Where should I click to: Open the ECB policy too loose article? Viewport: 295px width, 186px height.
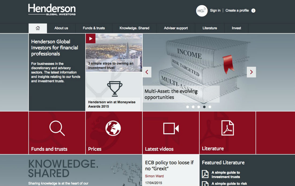[169, 166]
